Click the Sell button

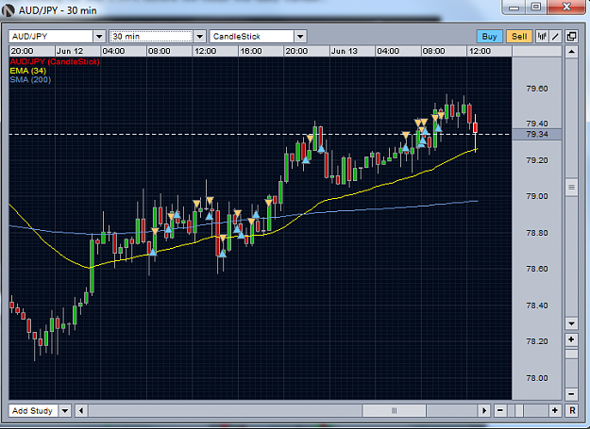(519, 37)
